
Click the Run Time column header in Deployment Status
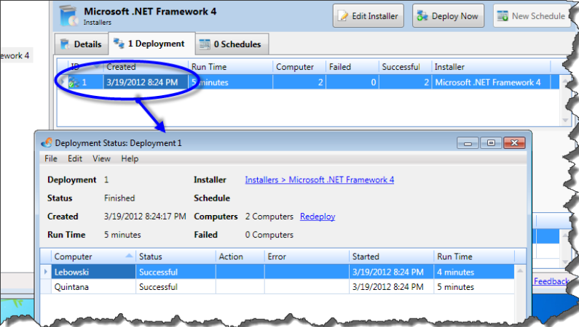click(x=474, y=257)
